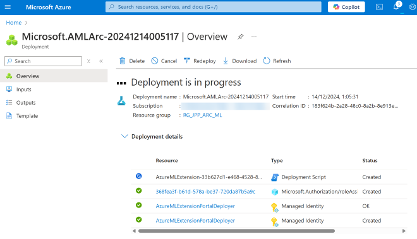Open the Azure portal hamburger menu
Screen dimensions: 417x239
click(8, 7)
